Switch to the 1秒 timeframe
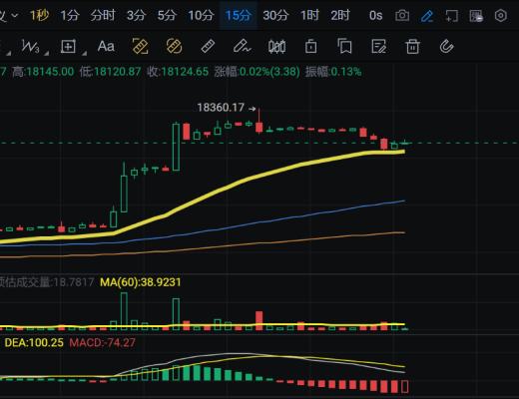Screen dimensions: 519x399 coord(39,15)
